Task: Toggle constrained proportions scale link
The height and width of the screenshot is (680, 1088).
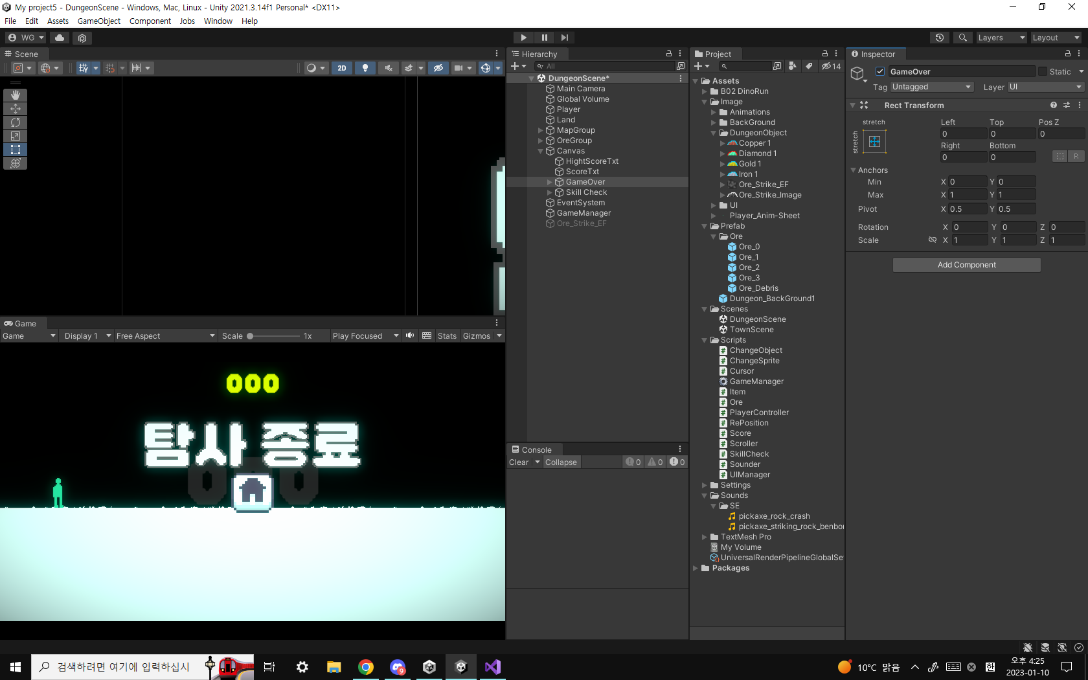Action: point(933,240)
